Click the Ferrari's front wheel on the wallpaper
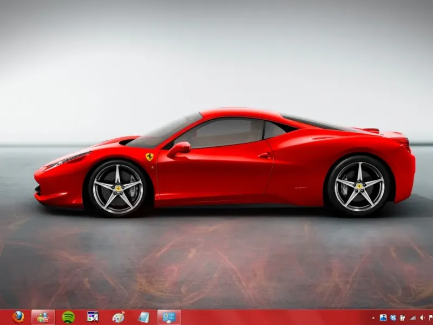 point(117,188)
